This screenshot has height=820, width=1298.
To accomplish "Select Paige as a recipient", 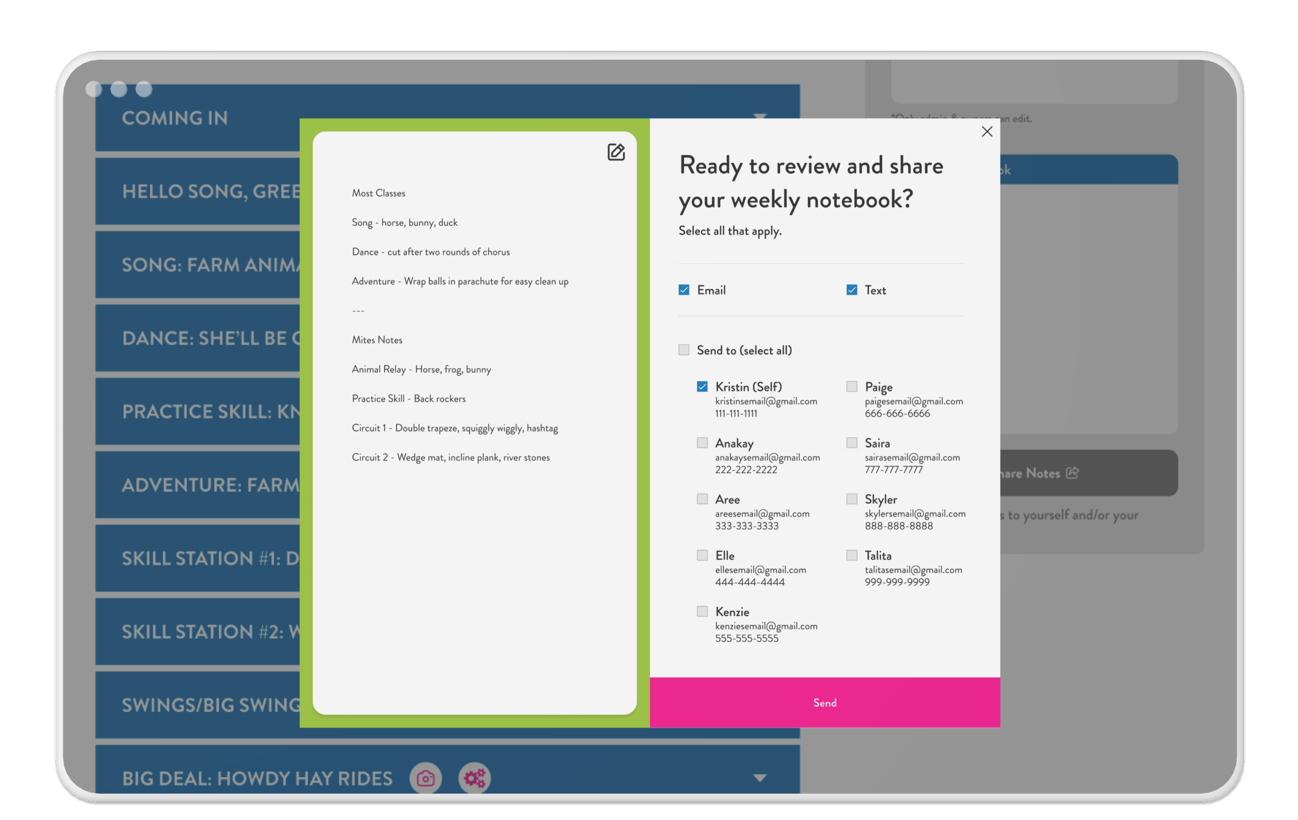I will [x=851, y=386].
